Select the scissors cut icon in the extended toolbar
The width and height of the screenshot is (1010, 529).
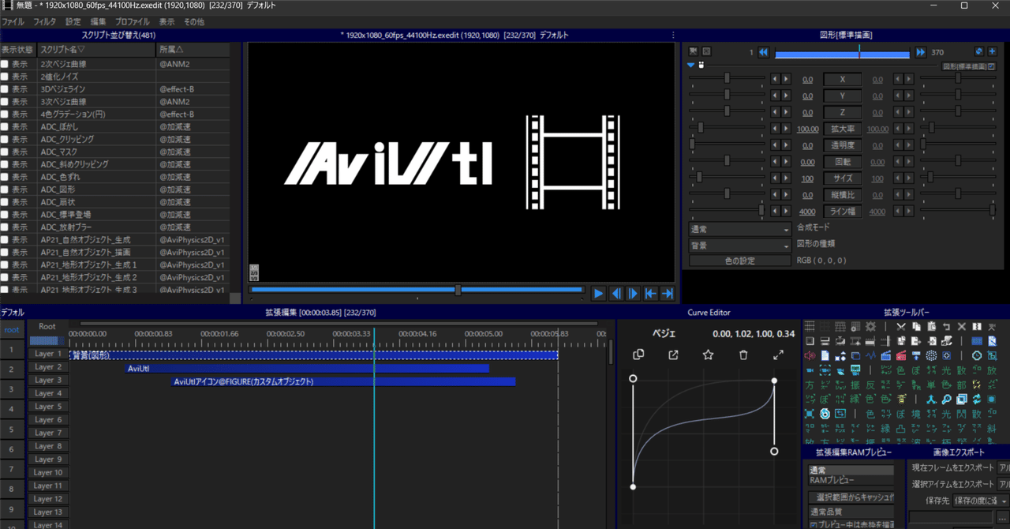(x=902, y=326)
